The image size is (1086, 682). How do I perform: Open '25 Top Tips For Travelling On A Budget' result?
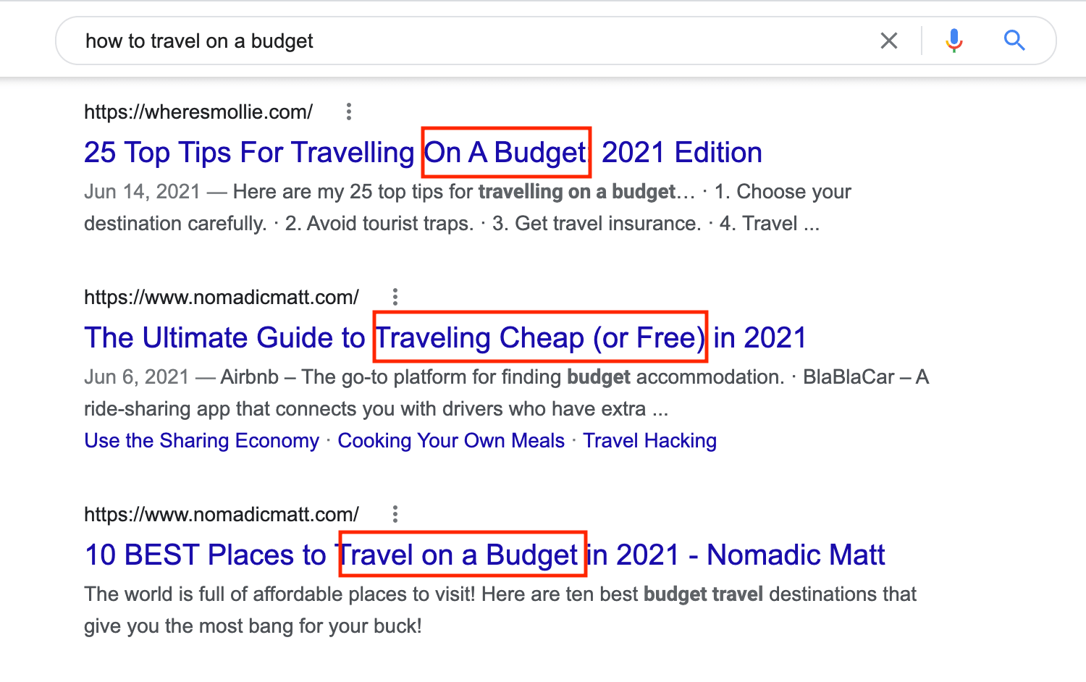tap(423, 153)
